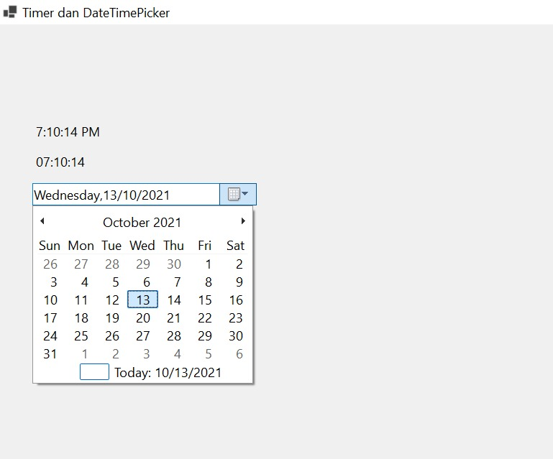The width and height of the screenshot is (553, 459).
Task: Select Sunday October 31
Action: 50,353
